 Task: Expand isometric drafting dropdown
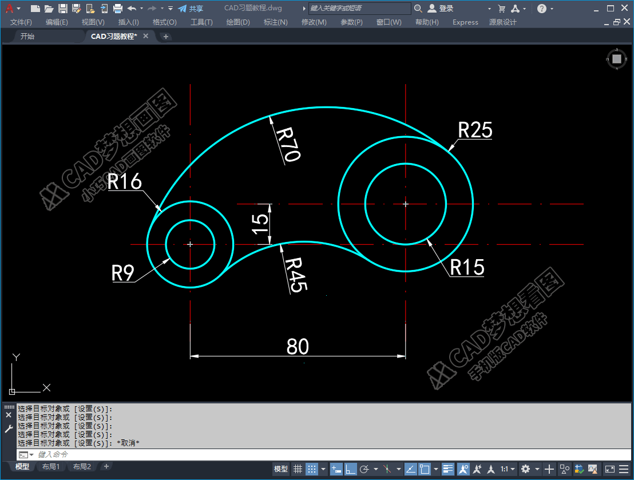(x=399, y=469)
